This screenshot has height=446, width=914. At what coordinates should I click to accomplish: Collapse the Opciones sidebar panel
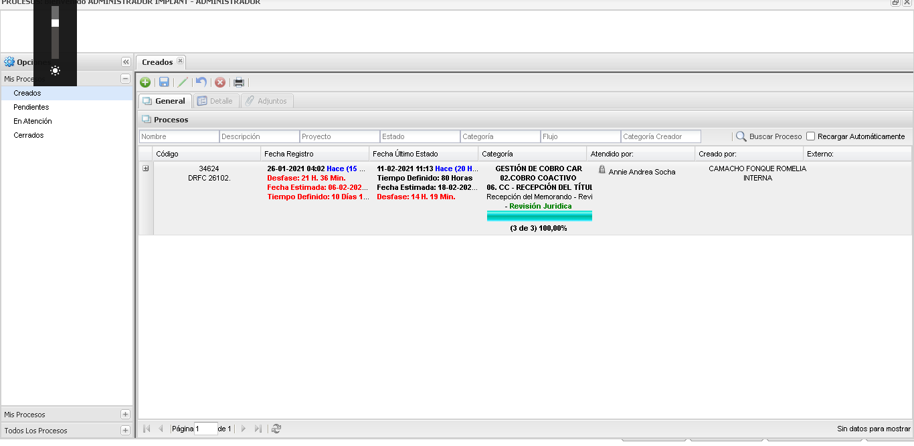(126, 62)
